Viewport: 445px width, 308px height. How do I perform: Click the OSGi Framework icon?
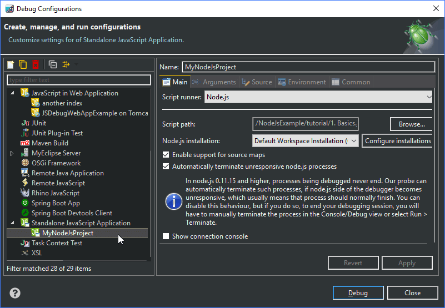(25, 163)
